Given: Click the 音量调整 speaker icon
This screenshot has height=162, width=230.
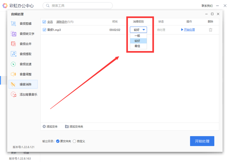Looking at the screenshot, I should (13, 74).
